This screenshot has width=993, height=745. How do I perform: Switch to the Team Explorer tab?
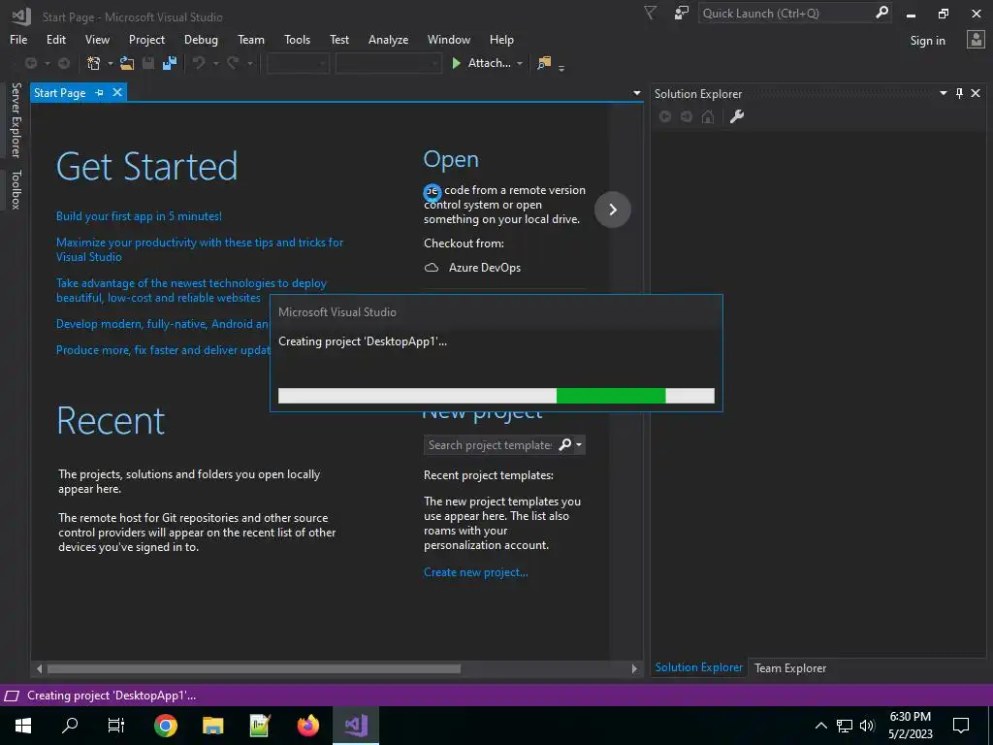789,667
